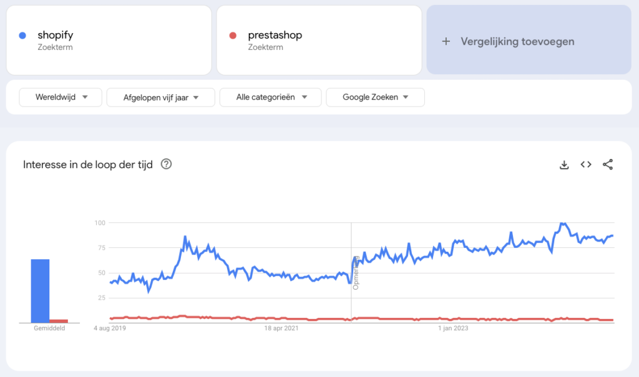Click Vergelijking toevoegen button
This screenshot has height=377, width=639.
pos(517,42)
